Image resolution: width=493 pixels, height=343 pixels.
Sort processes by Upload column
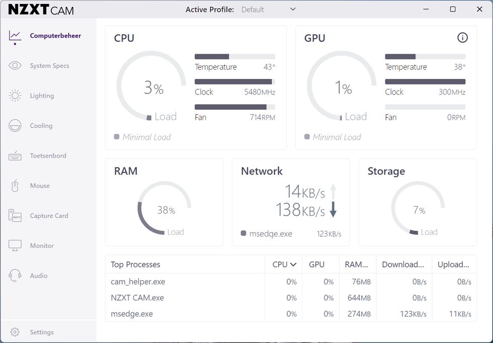(x=453, y=265)
